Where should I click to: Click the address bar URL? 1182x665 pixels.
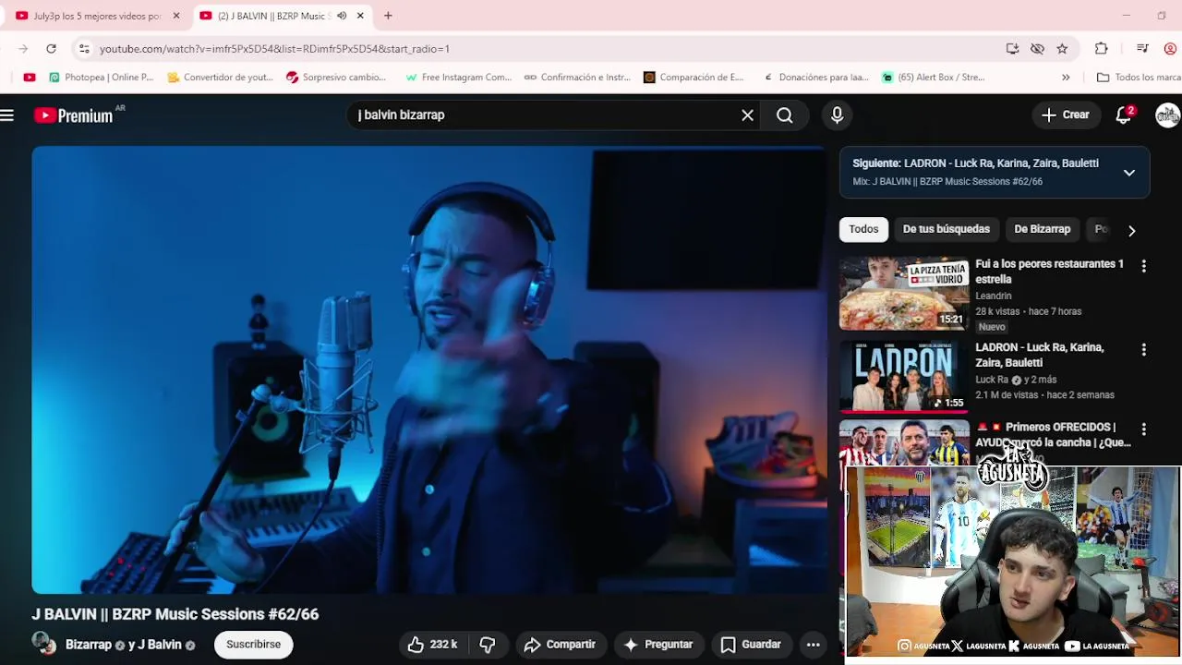point(274,49)
